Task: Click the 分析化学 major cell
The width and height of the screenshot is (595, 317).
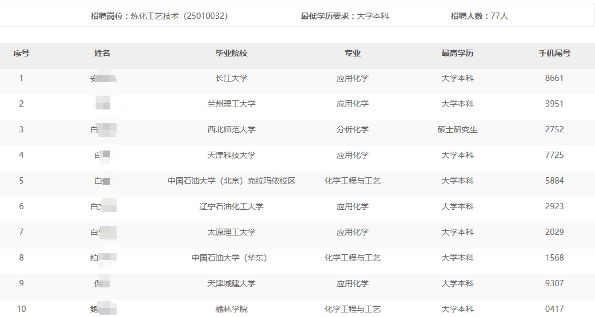Action: [x=352, y=129]
